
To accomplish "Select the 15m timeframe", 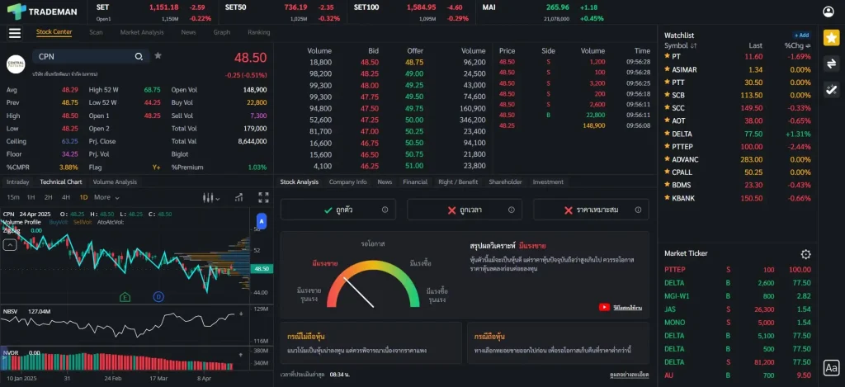I will (x=13, y=197).
